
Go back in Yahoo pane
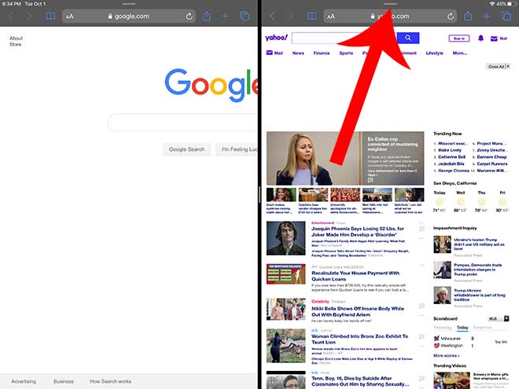271,16
